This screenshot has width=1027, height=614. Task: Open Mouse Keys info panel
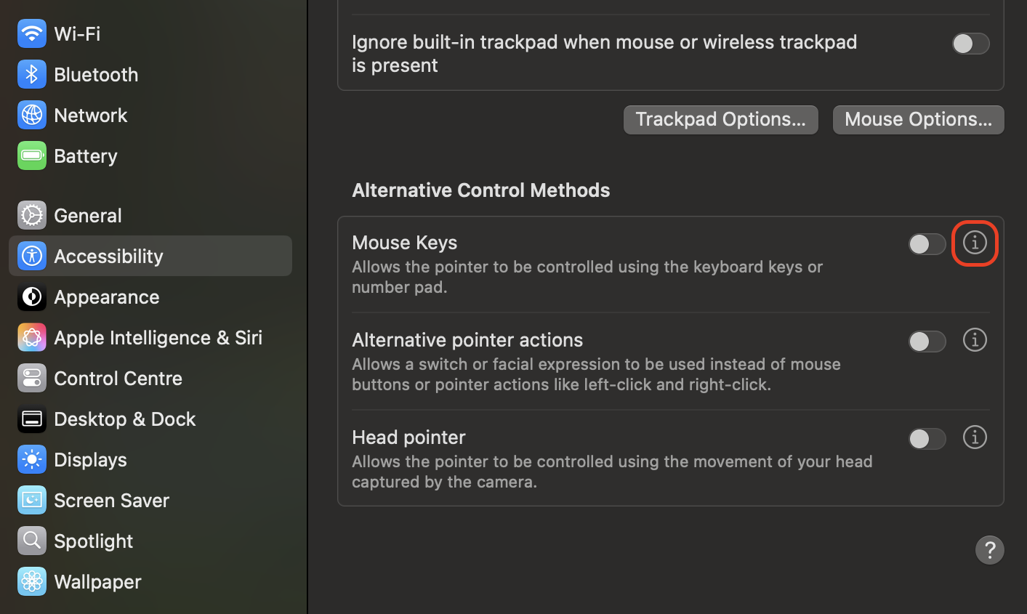point(975,243)
